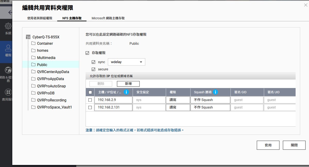The width and height of the screenshot is (309, 167).
Task: Click the 新增 add button
Action: click(128, 84)
